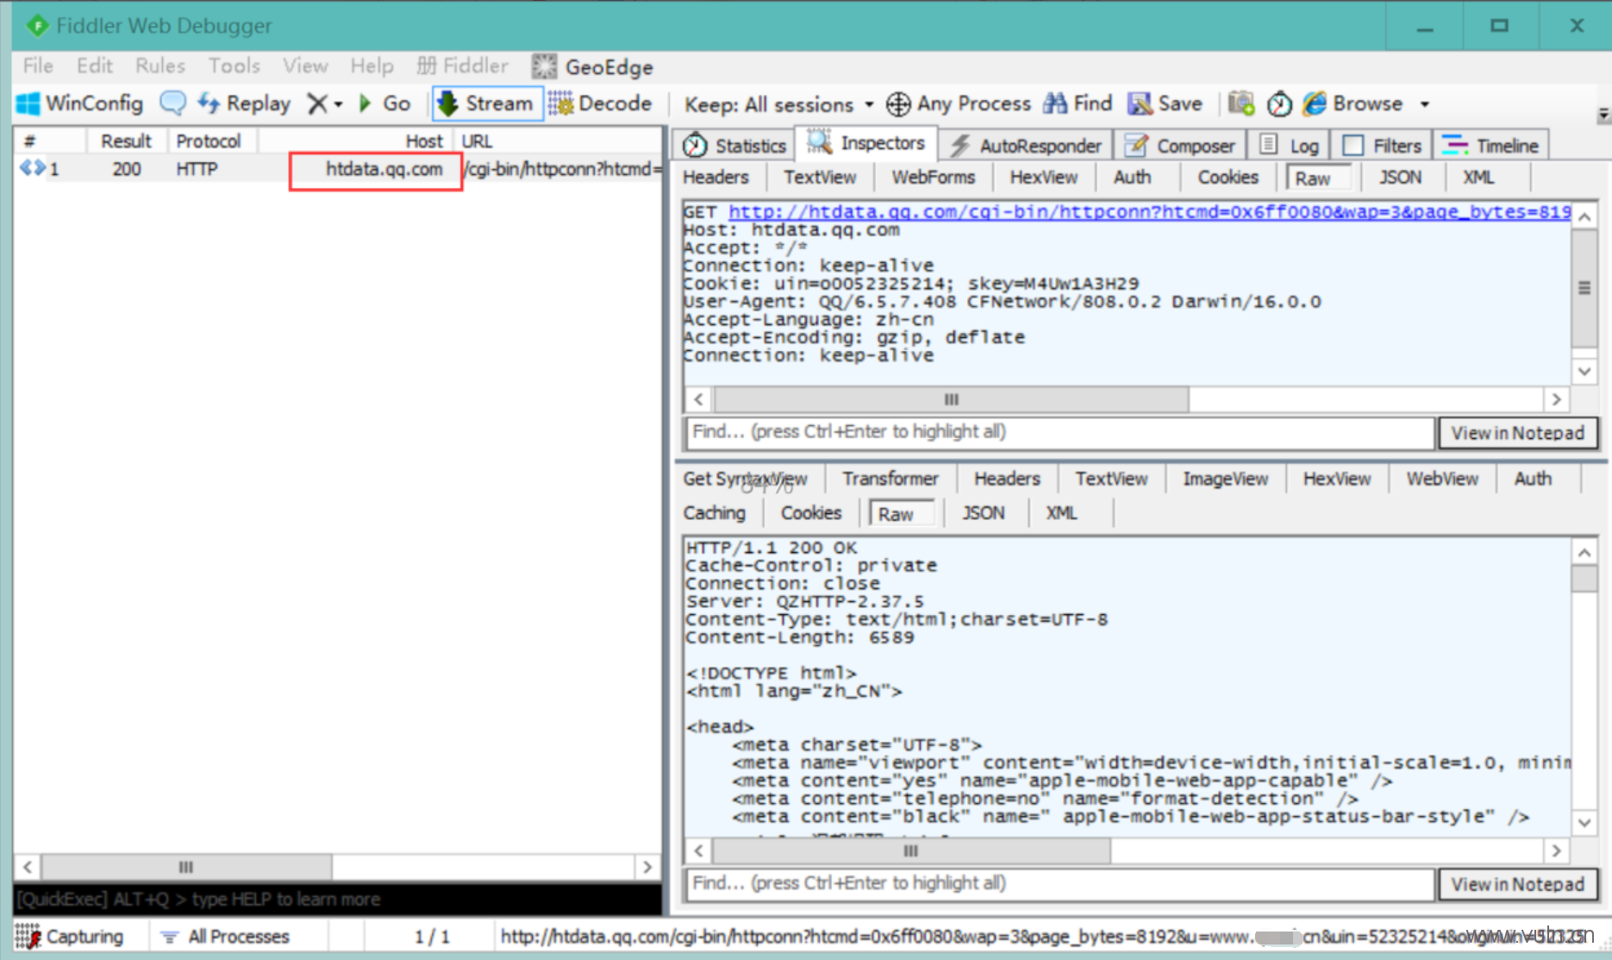Screen dimensions: 1612x960
Task: Open the Rules menu
Action: (160, 66)
